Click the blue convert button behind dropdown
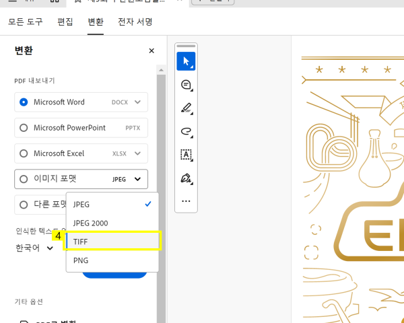The width and height of the screenshot is (404, 323). [114, 275]
